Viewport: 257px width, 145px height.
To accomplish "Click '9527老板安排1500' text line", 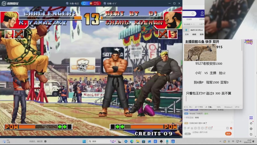I will pos(209,63).
